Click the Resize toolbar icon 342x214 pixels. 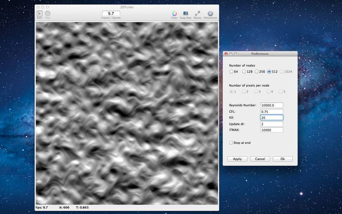click(x=198, y=14)
